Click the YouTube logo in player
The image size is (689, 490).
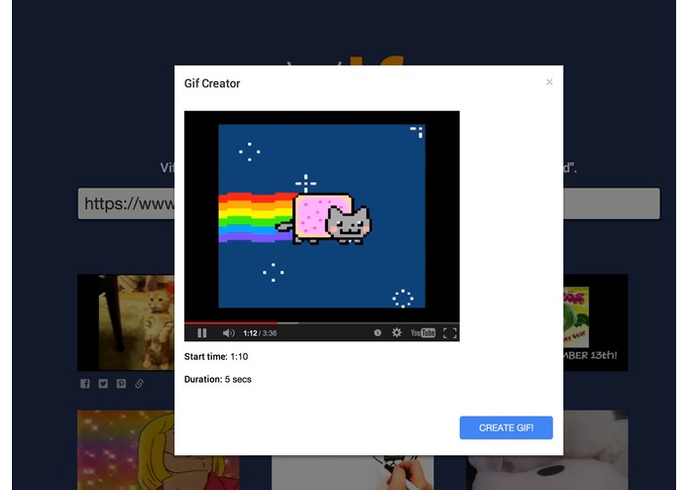click(422, 332)
